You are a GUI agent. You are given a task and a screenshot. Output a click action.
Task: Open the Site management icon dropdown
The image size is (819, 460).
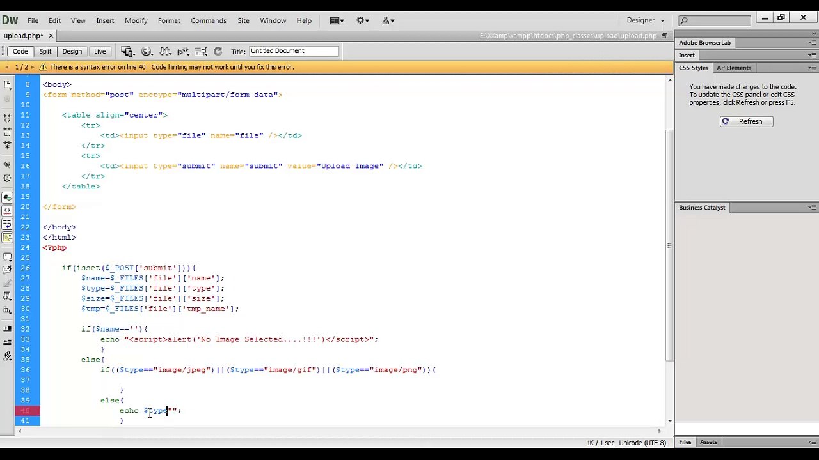point(388,20)
